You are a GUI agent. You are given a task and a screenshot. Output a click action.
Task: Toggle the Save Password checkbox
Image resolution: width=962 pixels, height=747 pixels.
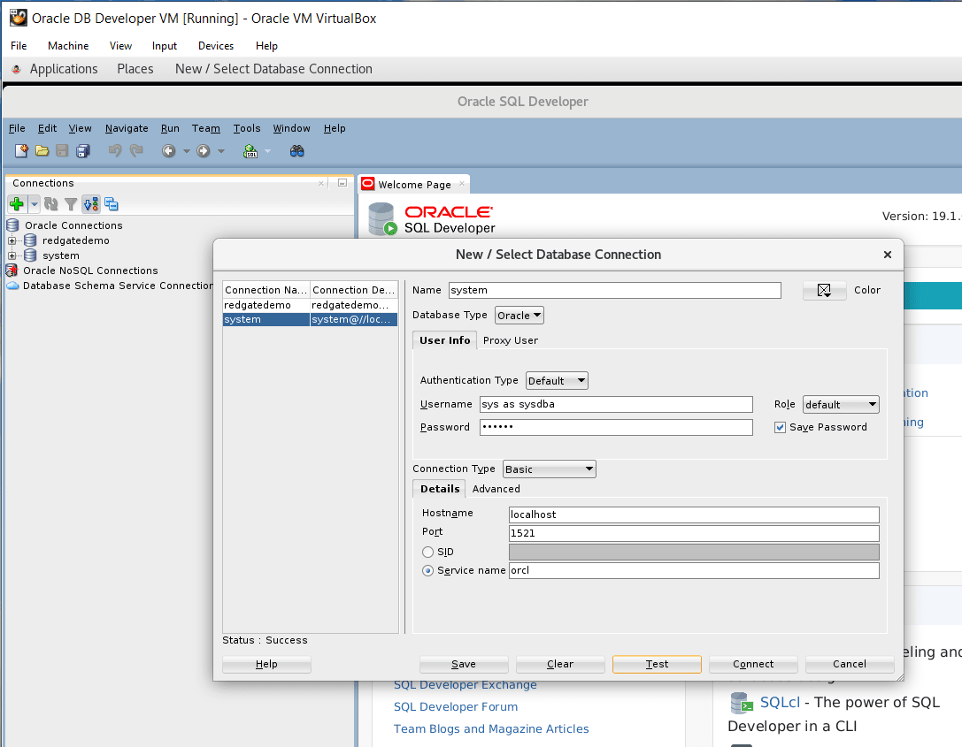(x=780, y=427)
